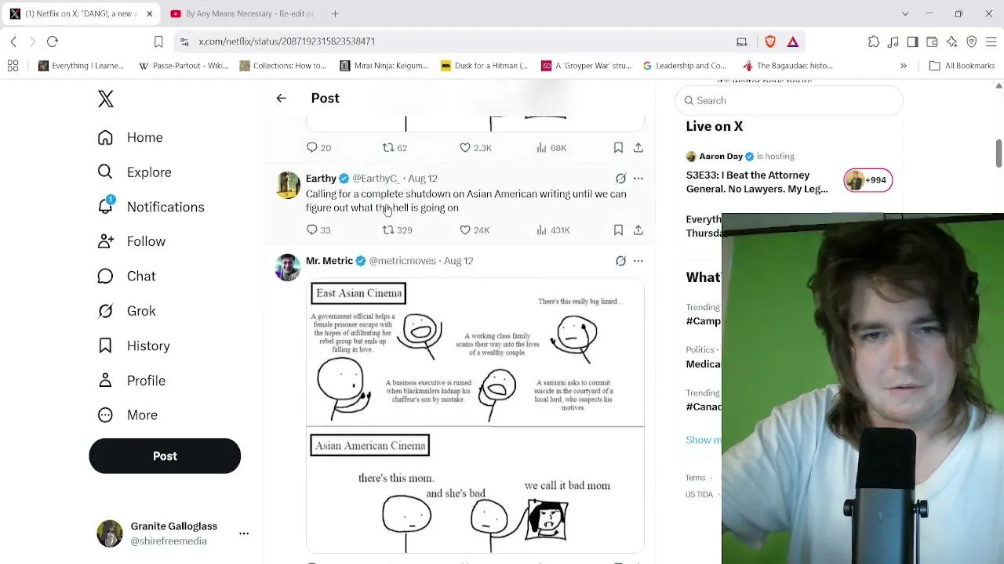
Task: Click the +994 listeners badge
Action: coord(868,180)
